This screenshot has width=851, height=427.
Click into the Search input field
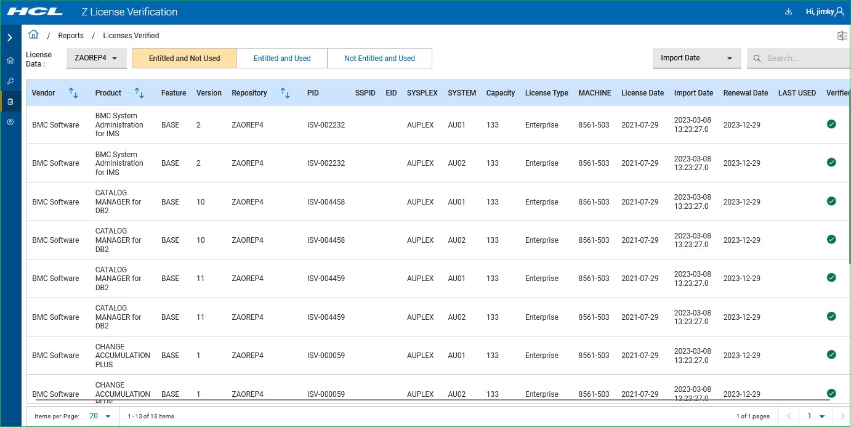804,59
